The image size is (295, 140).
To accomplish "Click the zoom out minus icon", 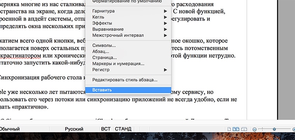I will pyautogui.click(x=255, y=129).
